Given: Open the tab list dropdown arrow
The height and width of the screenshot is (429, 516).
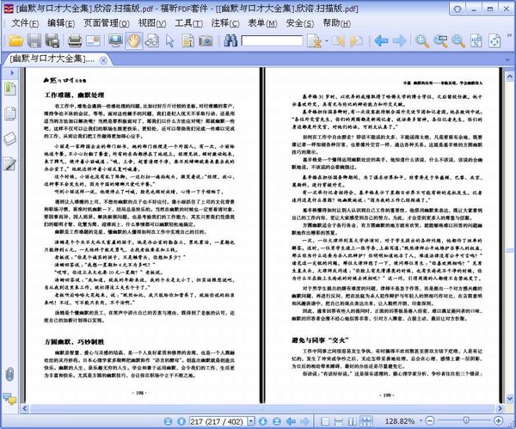Looking at the screenshot, I should [507, 60].
